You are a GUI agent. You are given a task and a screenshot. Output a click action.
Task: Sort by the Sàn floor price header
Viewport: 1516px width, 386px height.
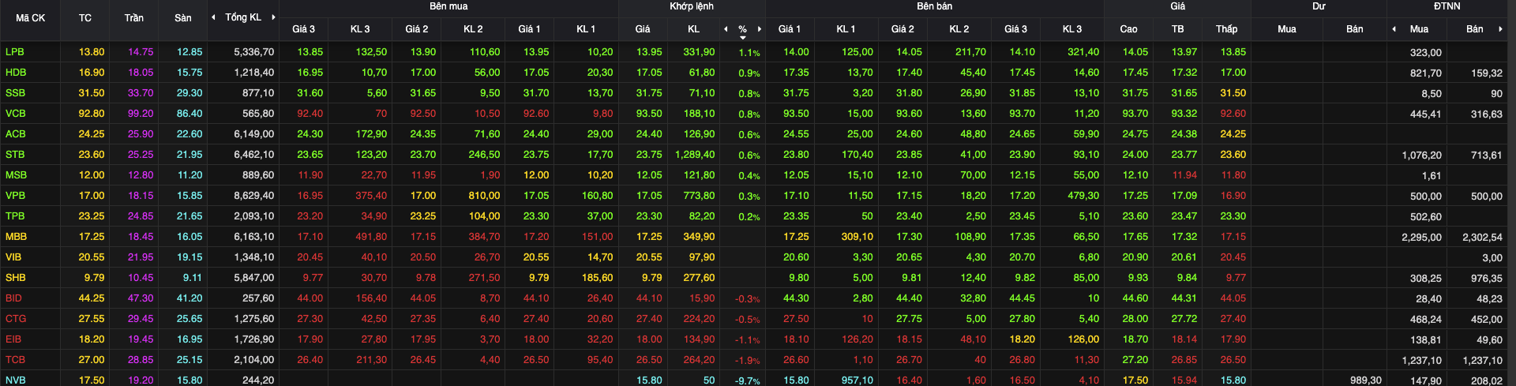tap(183, 17)
